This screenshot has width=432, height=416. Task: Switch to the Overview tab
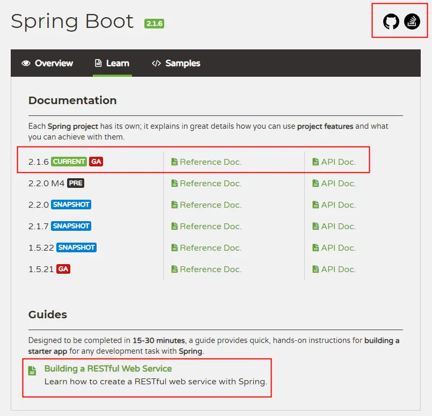(x=47, y=63)
